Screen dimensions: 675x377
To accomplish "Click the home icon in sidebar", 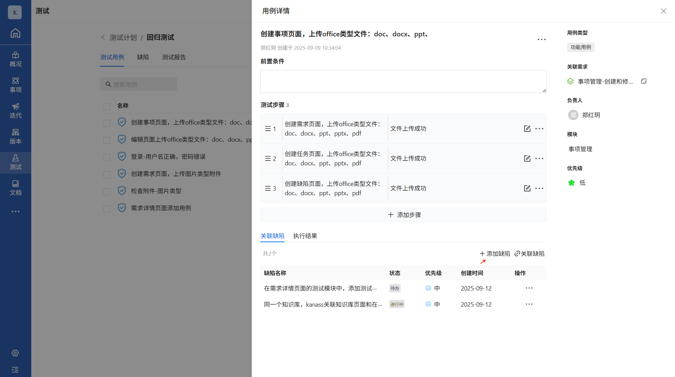I will click(15, 33).
